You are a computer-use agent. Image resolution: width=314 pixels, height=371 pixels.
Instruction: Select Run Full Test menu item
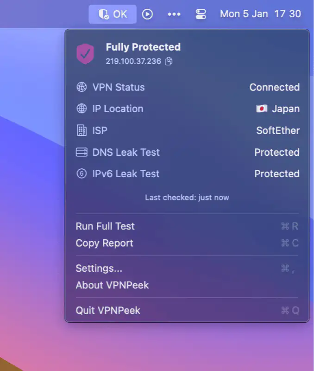click(x=105, y=226)
